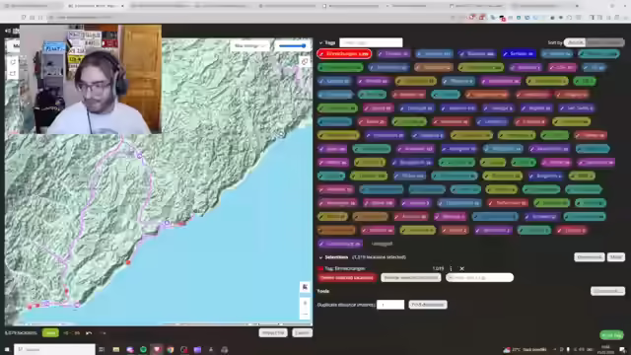The image size is (631, 355).
Task: Select the dark blue Serbien tag
Action: click(x=519, y=53)
